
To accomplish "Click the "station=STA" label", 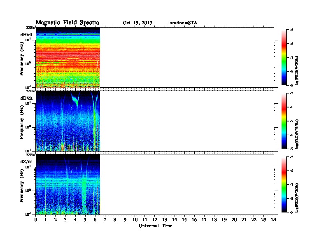I will [184, 23].
